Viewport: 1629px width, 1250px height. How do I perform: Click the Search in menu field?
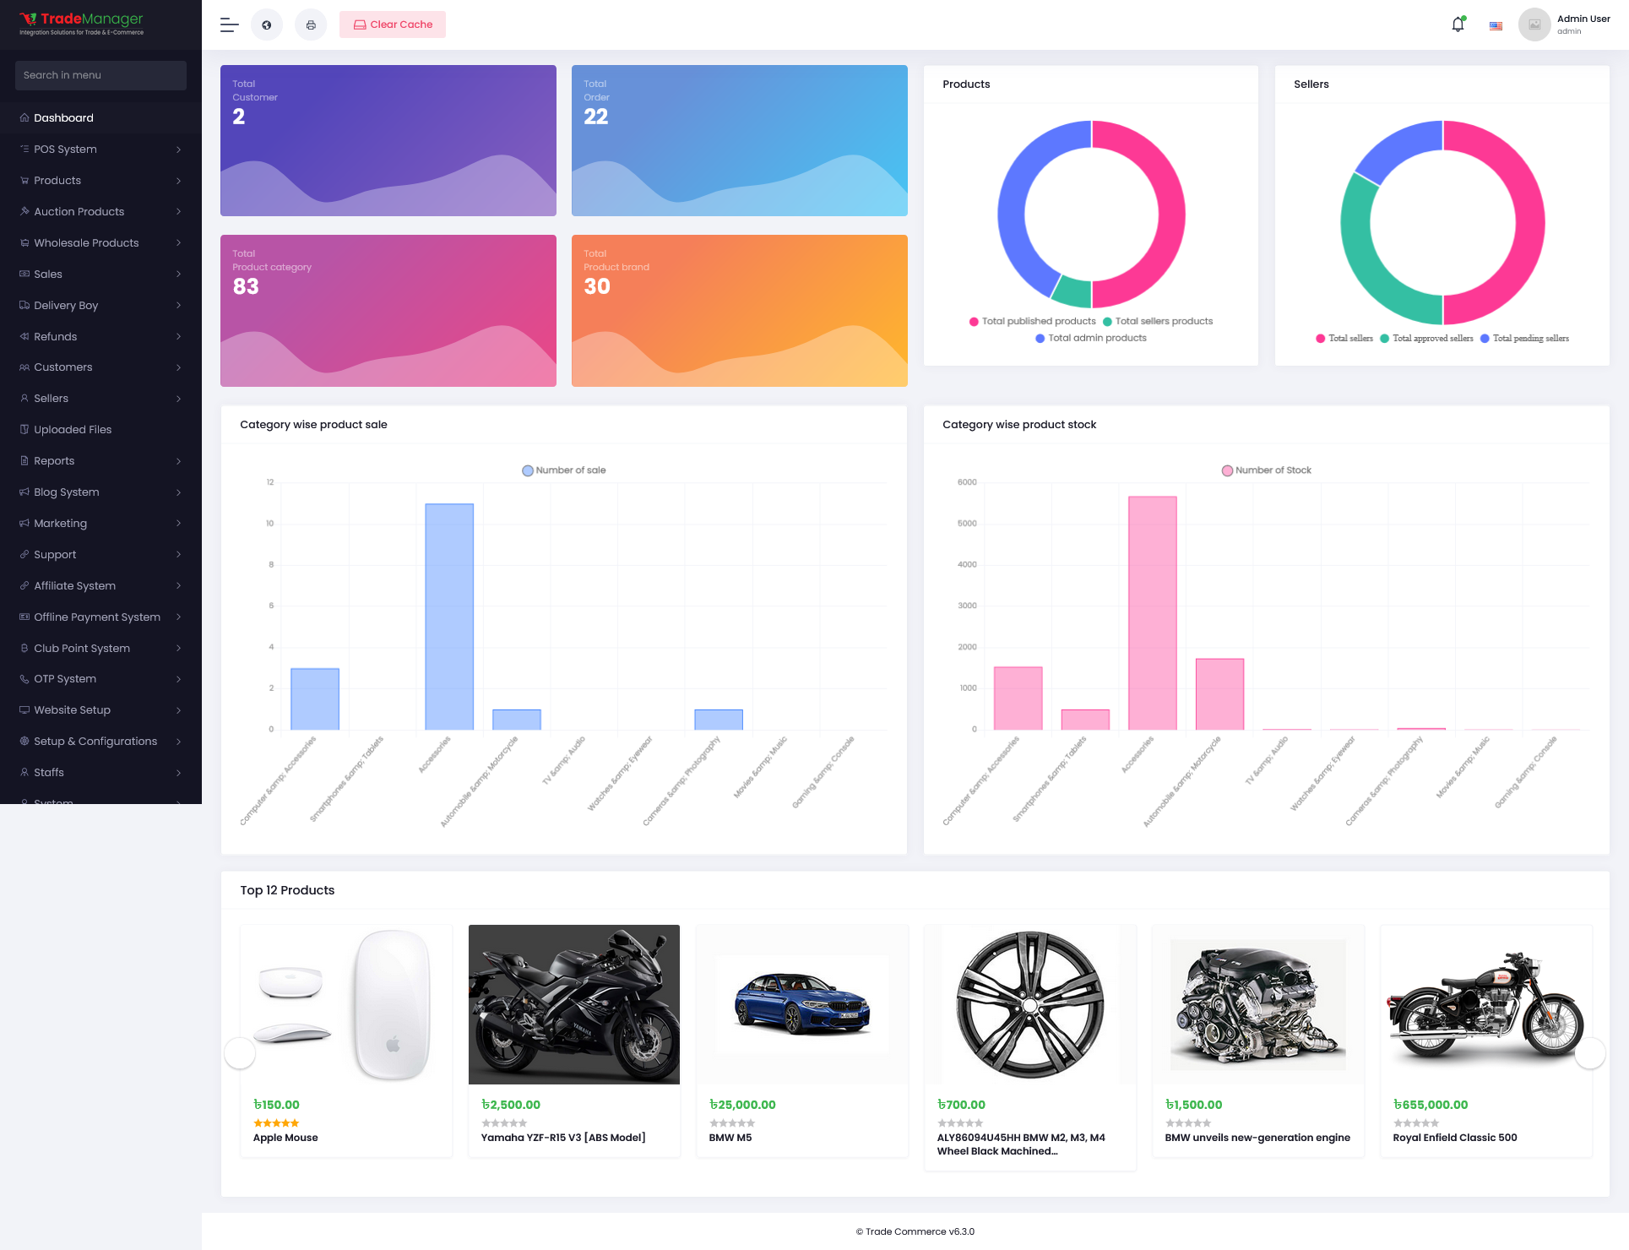click(100, 75)
